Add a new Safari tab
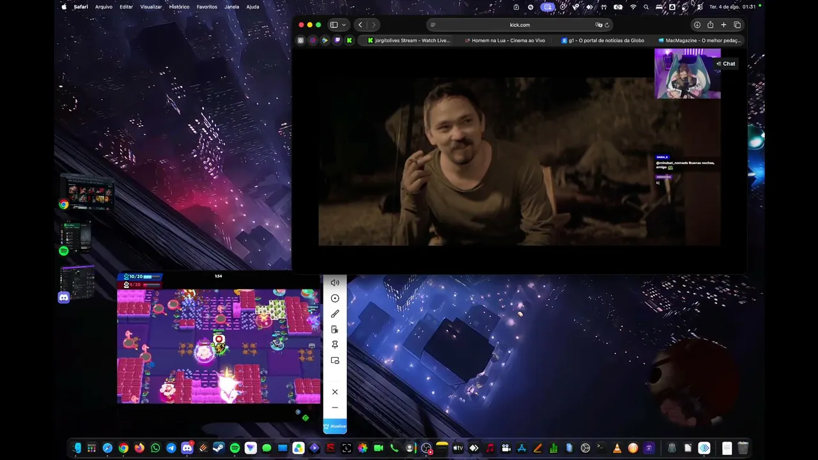This screenshot has height=460, width=818. coord(723,25)
